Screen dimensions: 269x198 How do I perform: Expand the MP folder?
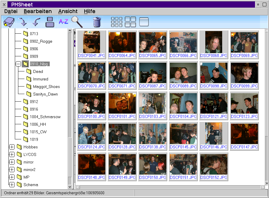click(x=12, y=177)
